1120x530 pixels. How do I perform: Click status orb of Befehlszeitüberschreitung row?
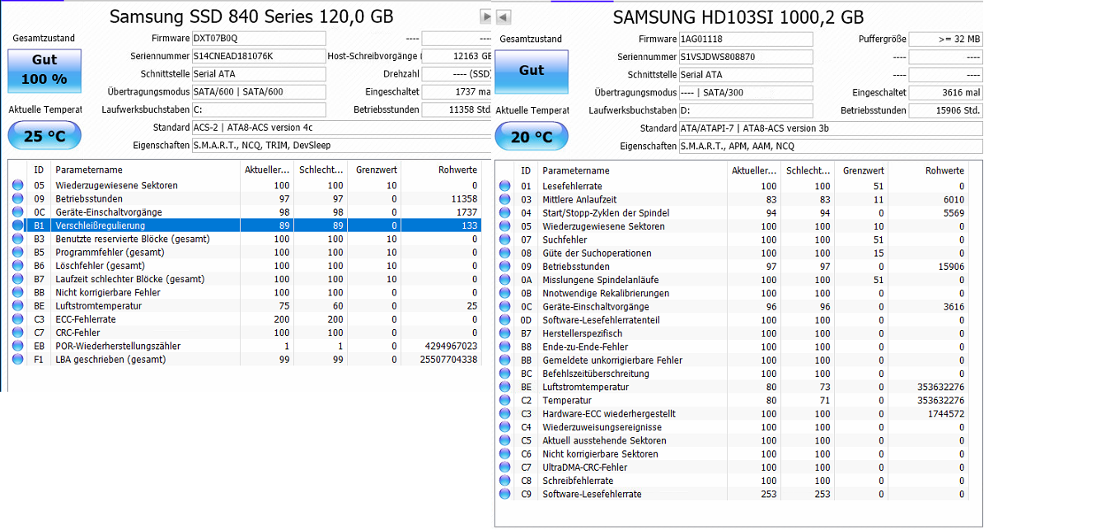coord(505,374)
